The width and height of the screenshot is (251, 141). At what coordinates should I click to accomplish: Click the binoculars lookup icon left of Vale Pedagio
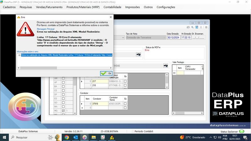point(166,65)
